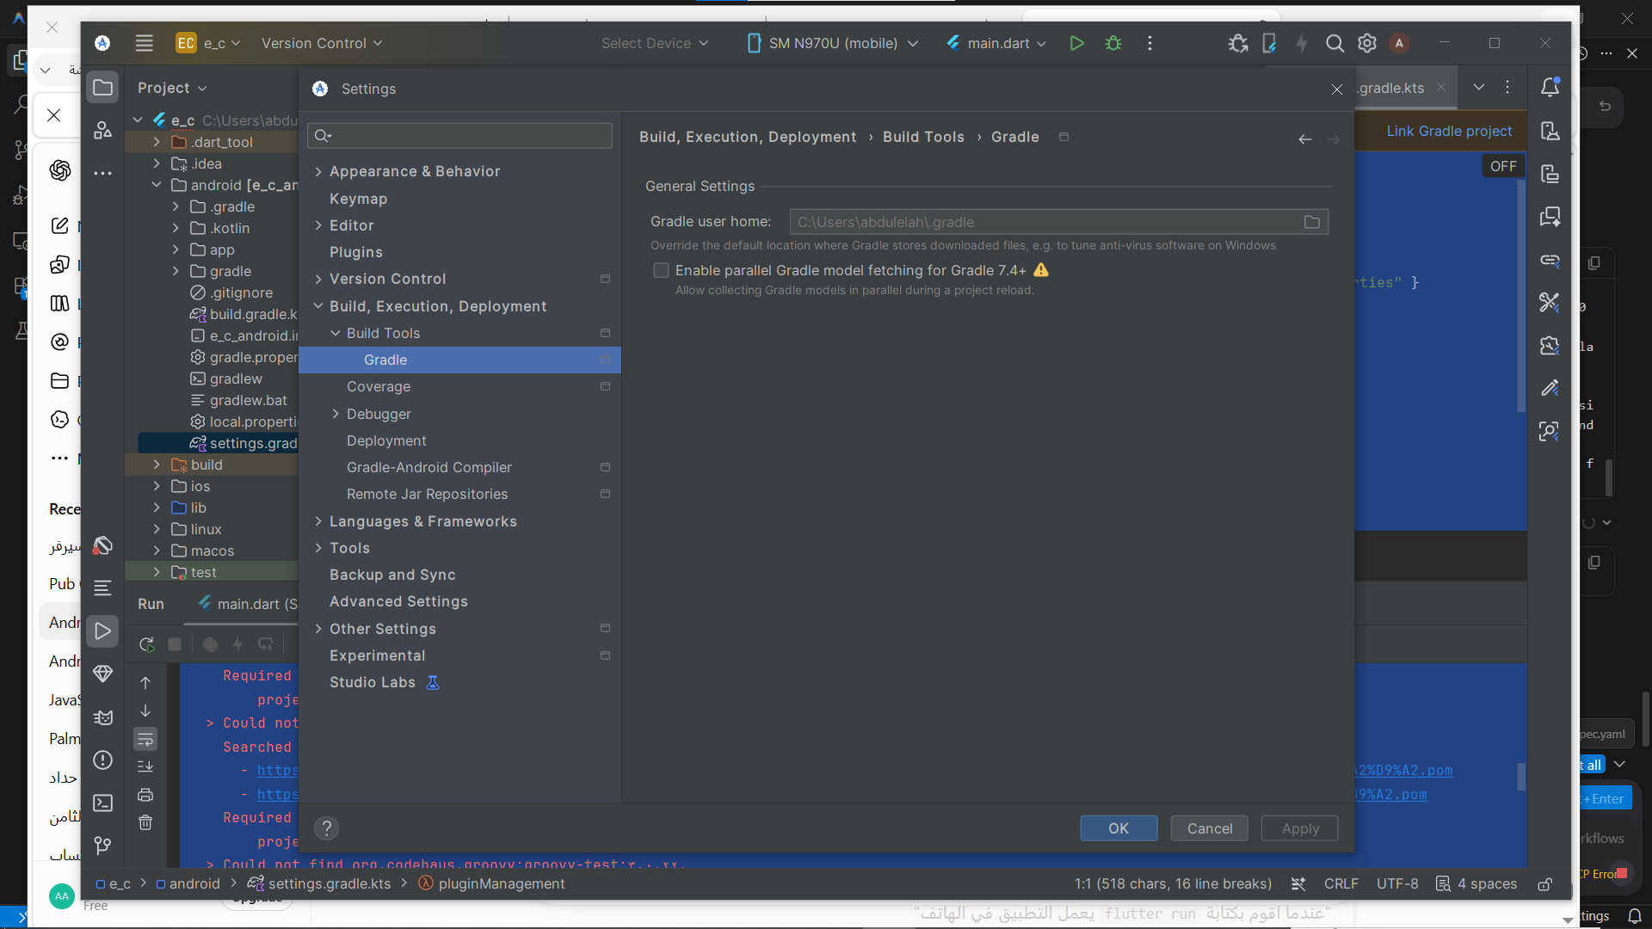Open the Project tool window folder icon
The image size is (1652, 929).
[x=102, y=87]
